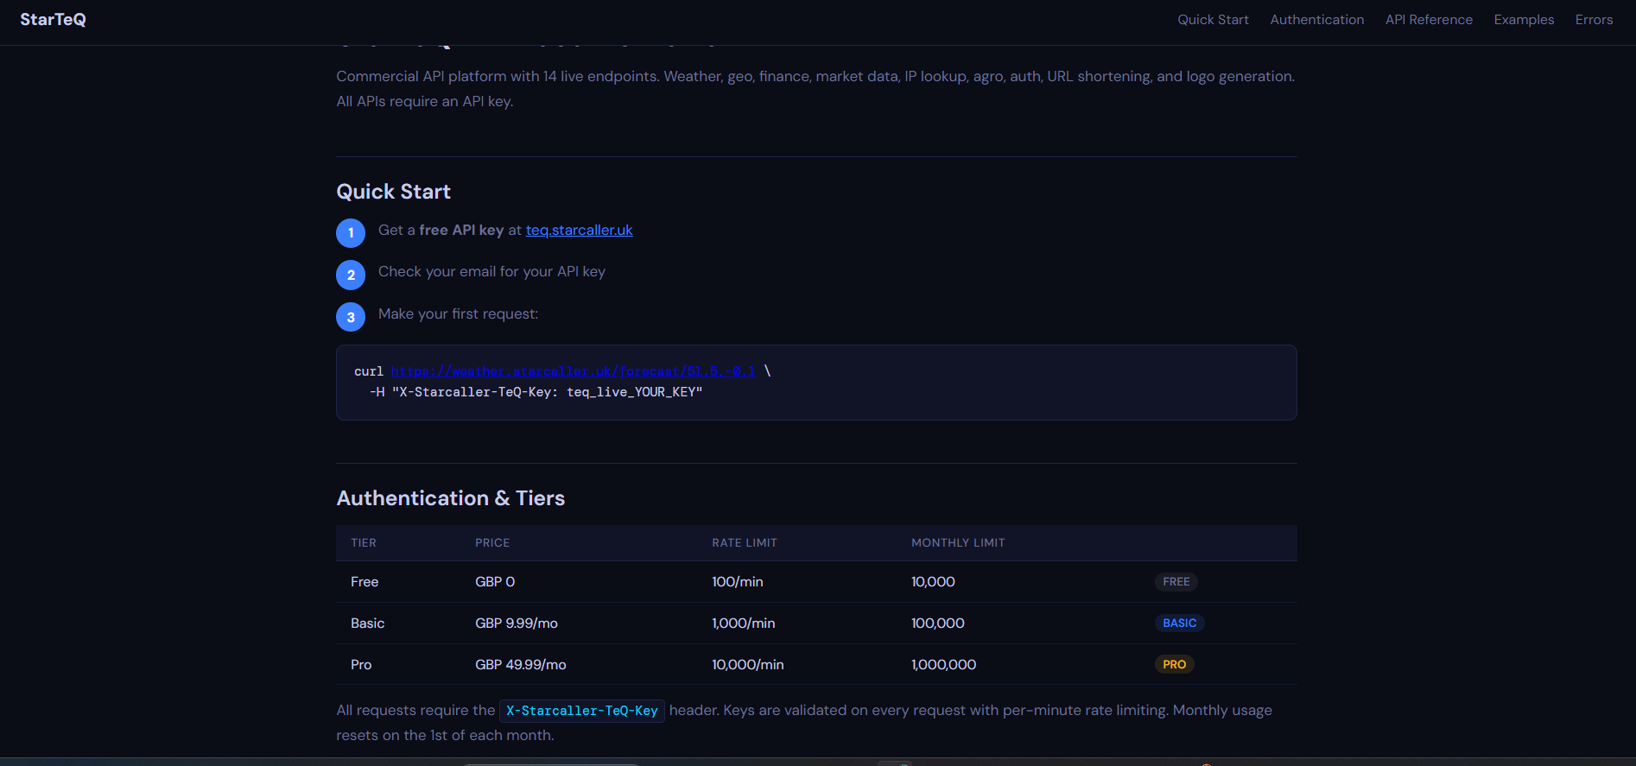The image size is (1636, 766).
Task: Open the Quick Start nav link
Action: coord(1213,19)
